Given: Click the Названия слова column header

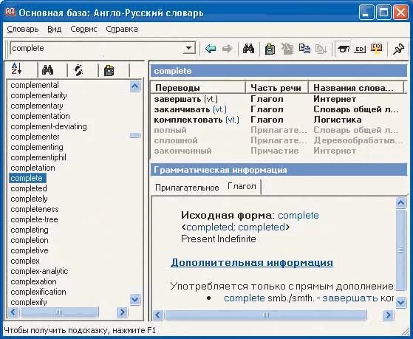Looking at the screenshot, I should tap(355, 88).
